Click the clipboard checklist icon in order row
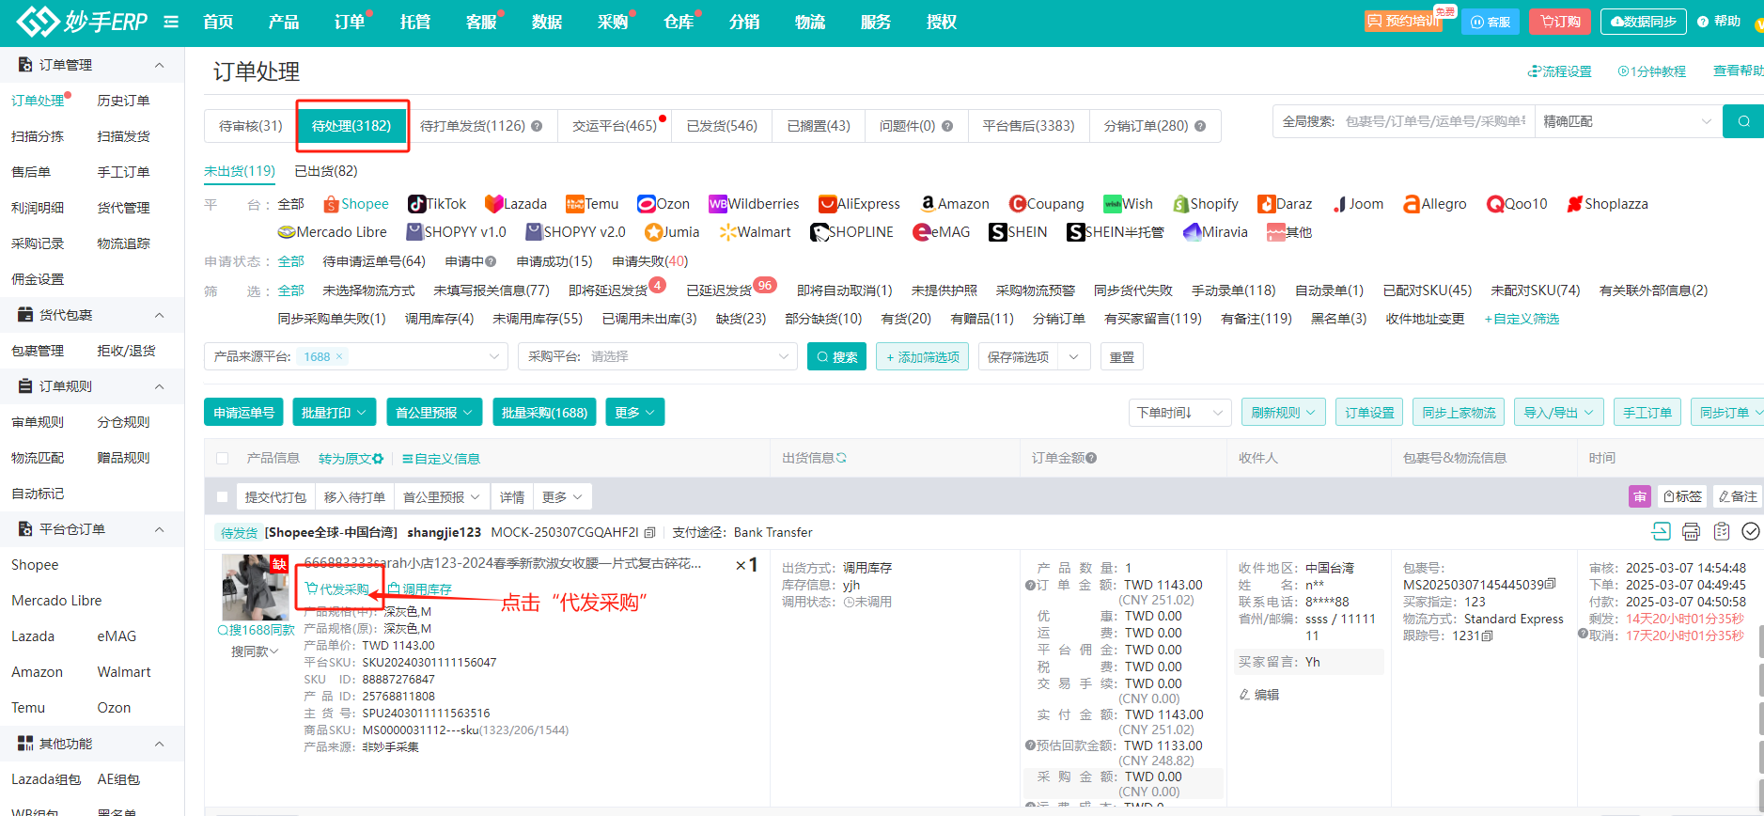 point(1721,532)
